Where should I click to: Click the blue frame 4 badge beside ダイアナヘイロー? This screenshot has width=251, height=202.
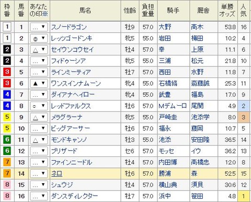coord(7,94)
